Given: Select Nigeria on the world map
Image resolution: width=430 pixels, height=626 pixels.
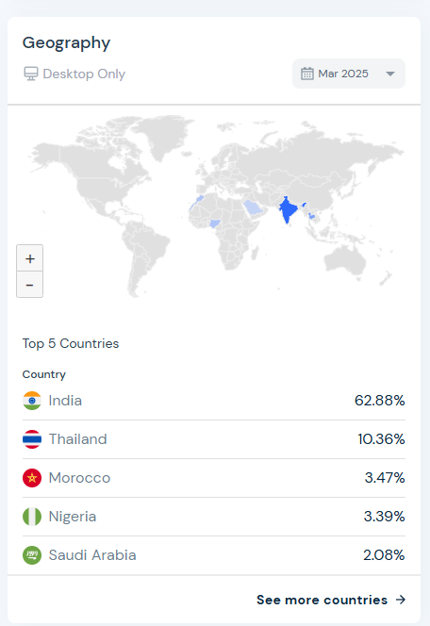Looking at the screenshot, I should pyautogui.click(x=215, y=222).
